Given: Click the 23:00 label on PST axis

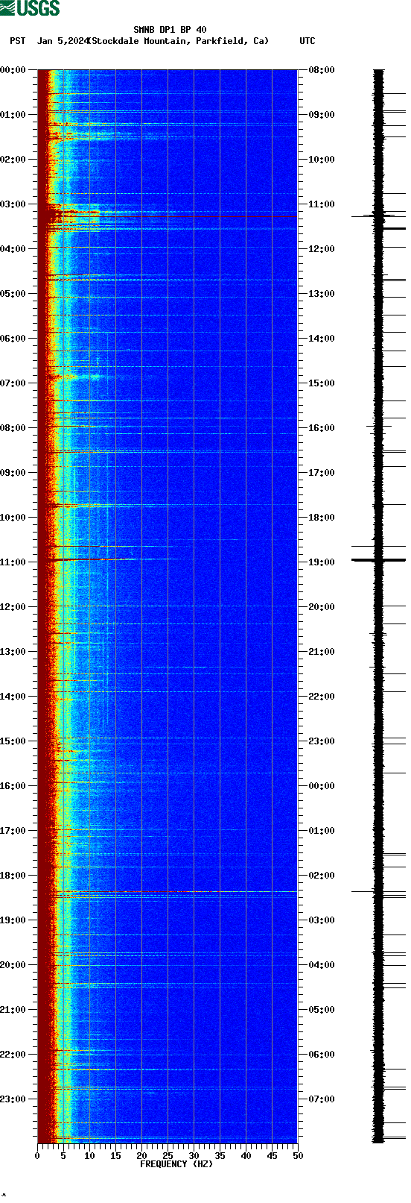Looking at the screenshot, I should pos(13,1099).
